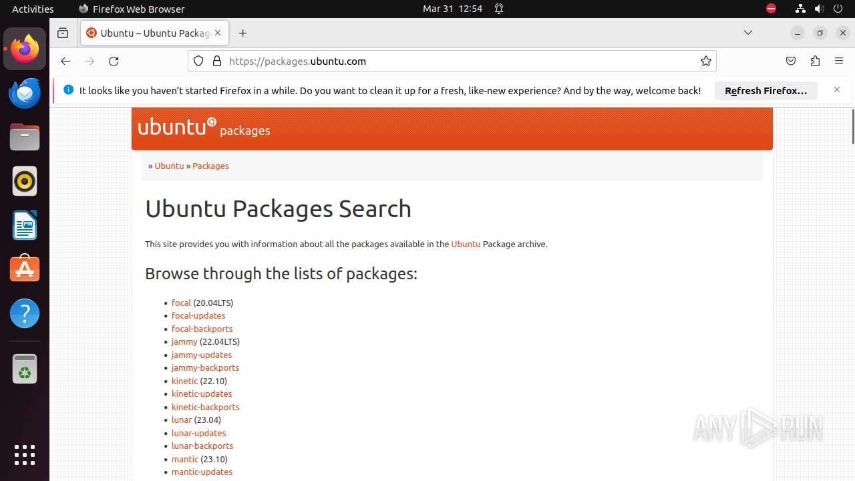Open the kinetic package list
The width and height of the screenshot is (855, 481).
[x=184, y=381]
